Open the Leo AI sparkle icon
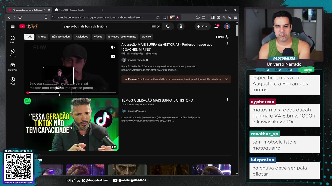This screenshot has height=186, width=332. 224,17
